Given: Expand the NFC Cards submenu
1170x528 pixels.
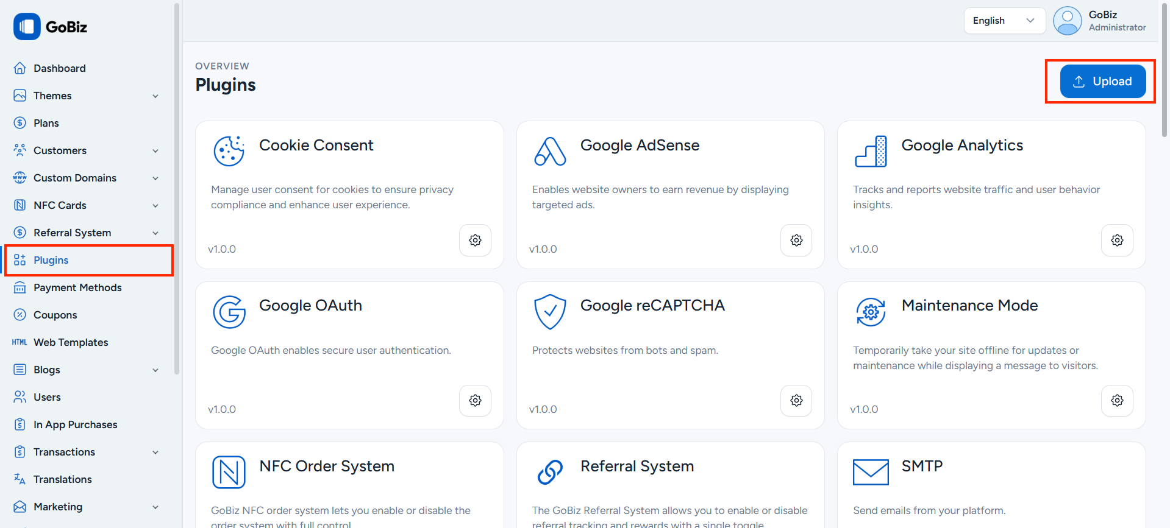Looking at the screenshot, I should 155,206.
